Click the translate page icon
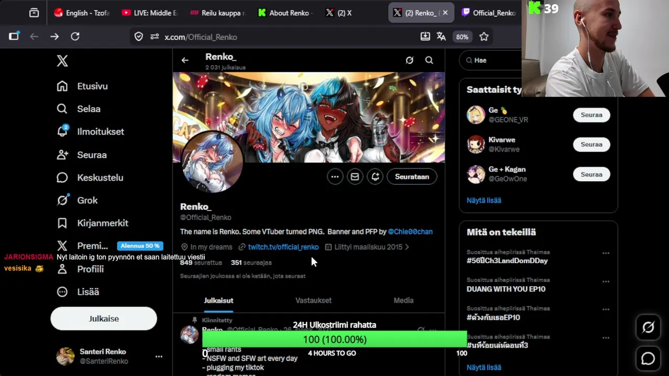The height and width of the screenshot is (376, 669). [441, 37]
